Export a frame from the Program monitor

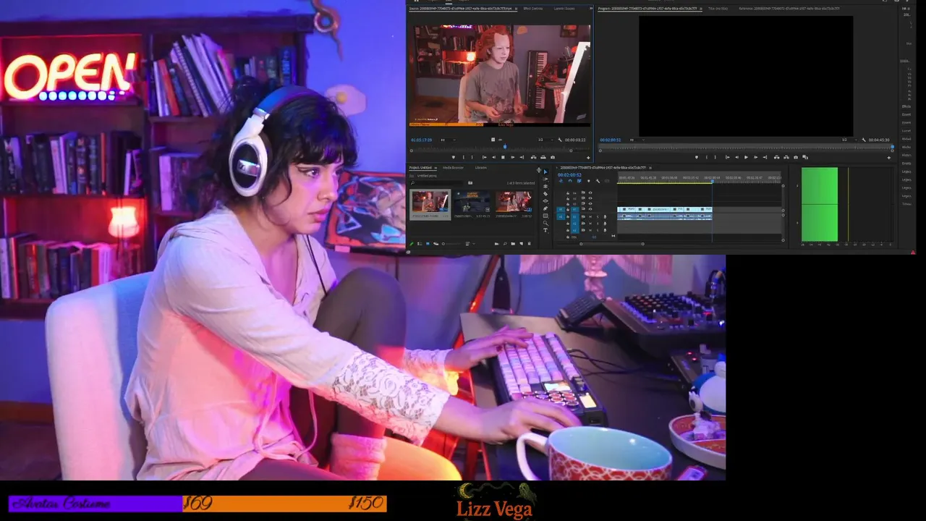(796, 157)
